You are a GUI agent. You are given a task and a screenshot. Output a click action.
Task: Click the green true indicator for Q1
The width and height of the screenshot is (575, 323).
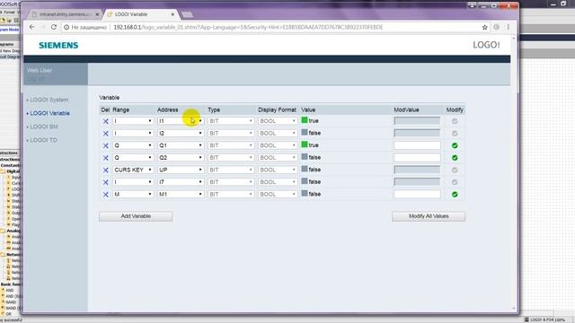(305, 144)
